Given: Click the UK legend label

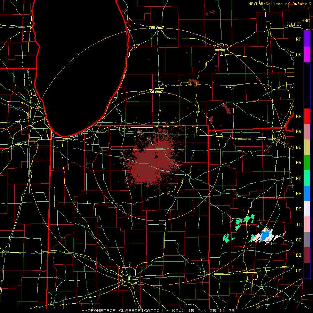Looking at the screenshot, I should coord(298,55).
